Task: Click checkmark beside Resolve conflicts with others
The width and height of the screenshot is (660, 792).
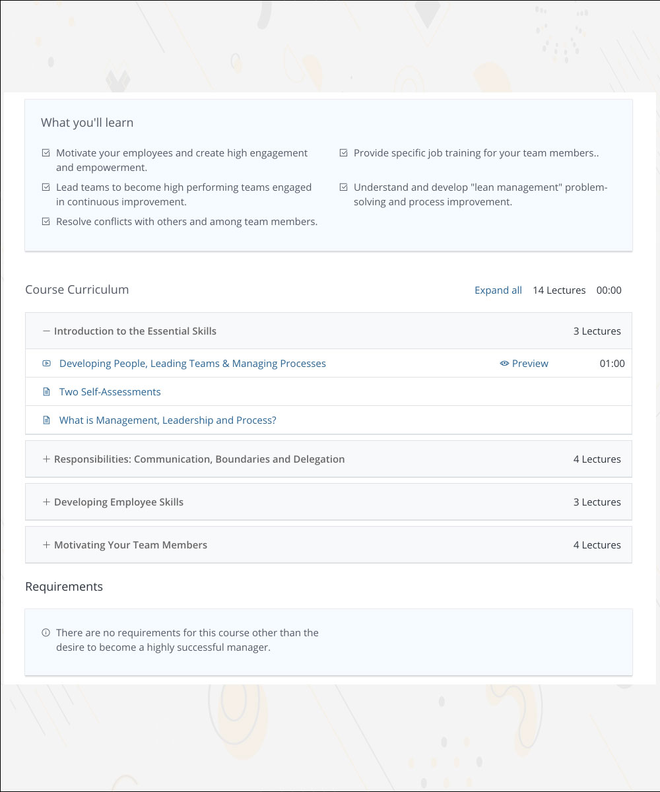Action: 46,222
